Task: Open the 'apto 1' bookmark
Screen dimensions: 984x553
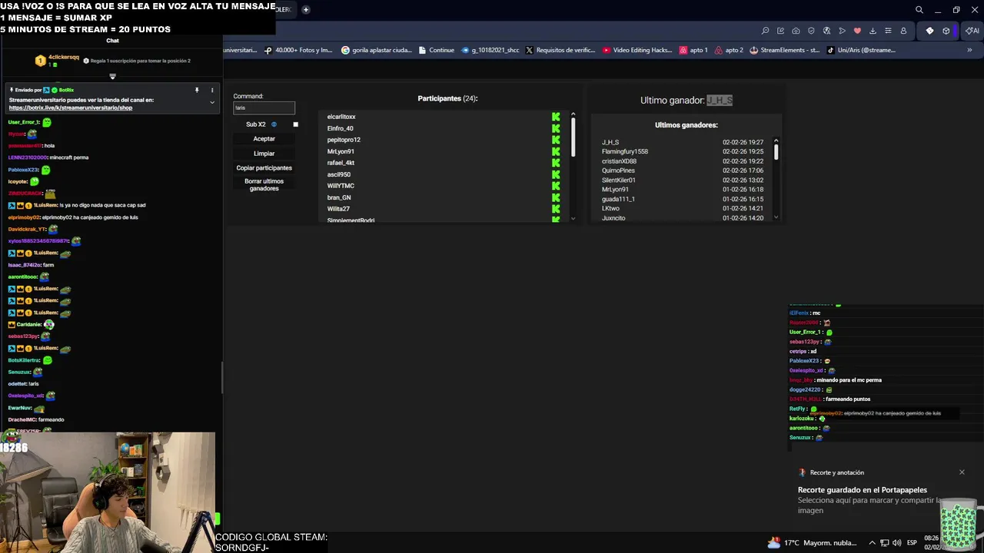Action: (x=693, y=50)
